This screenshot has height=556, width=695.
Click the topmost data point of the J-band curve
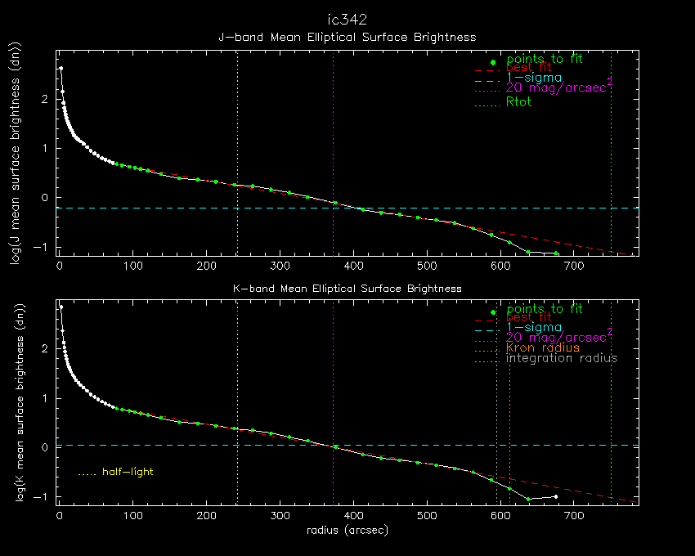pyautogui.click(x=61, y=68)
